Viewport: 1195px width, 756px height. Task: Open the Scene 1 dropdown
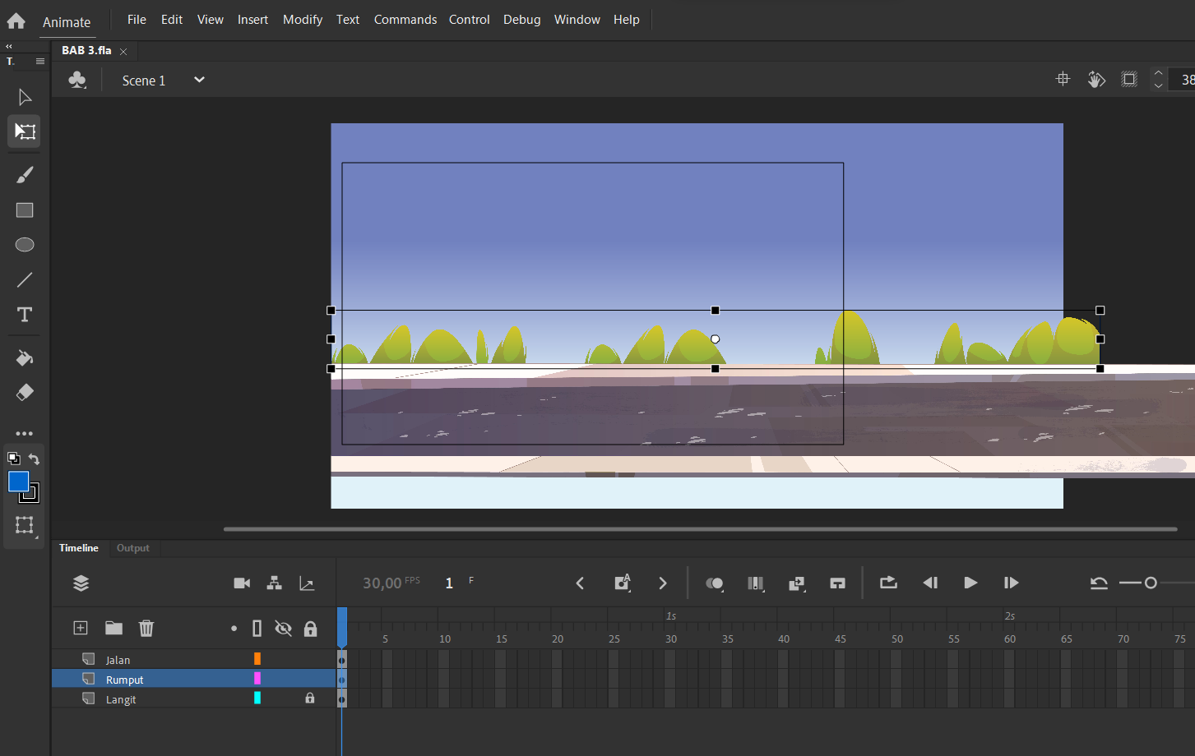coord(199,80)
